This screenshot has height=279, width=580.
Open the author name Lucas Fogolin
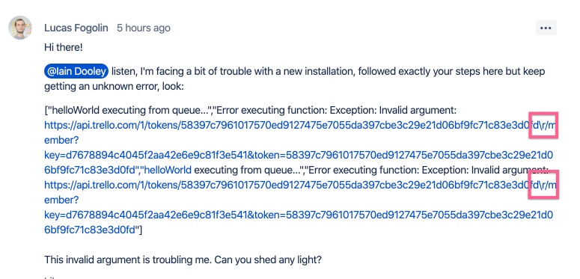coord(76,28)
